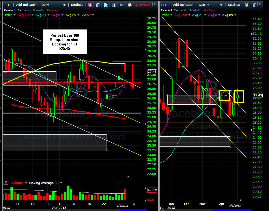Click the Drawings link in the Weekly chart
Viewport: 269px width, 211px height.
point(210,10)
